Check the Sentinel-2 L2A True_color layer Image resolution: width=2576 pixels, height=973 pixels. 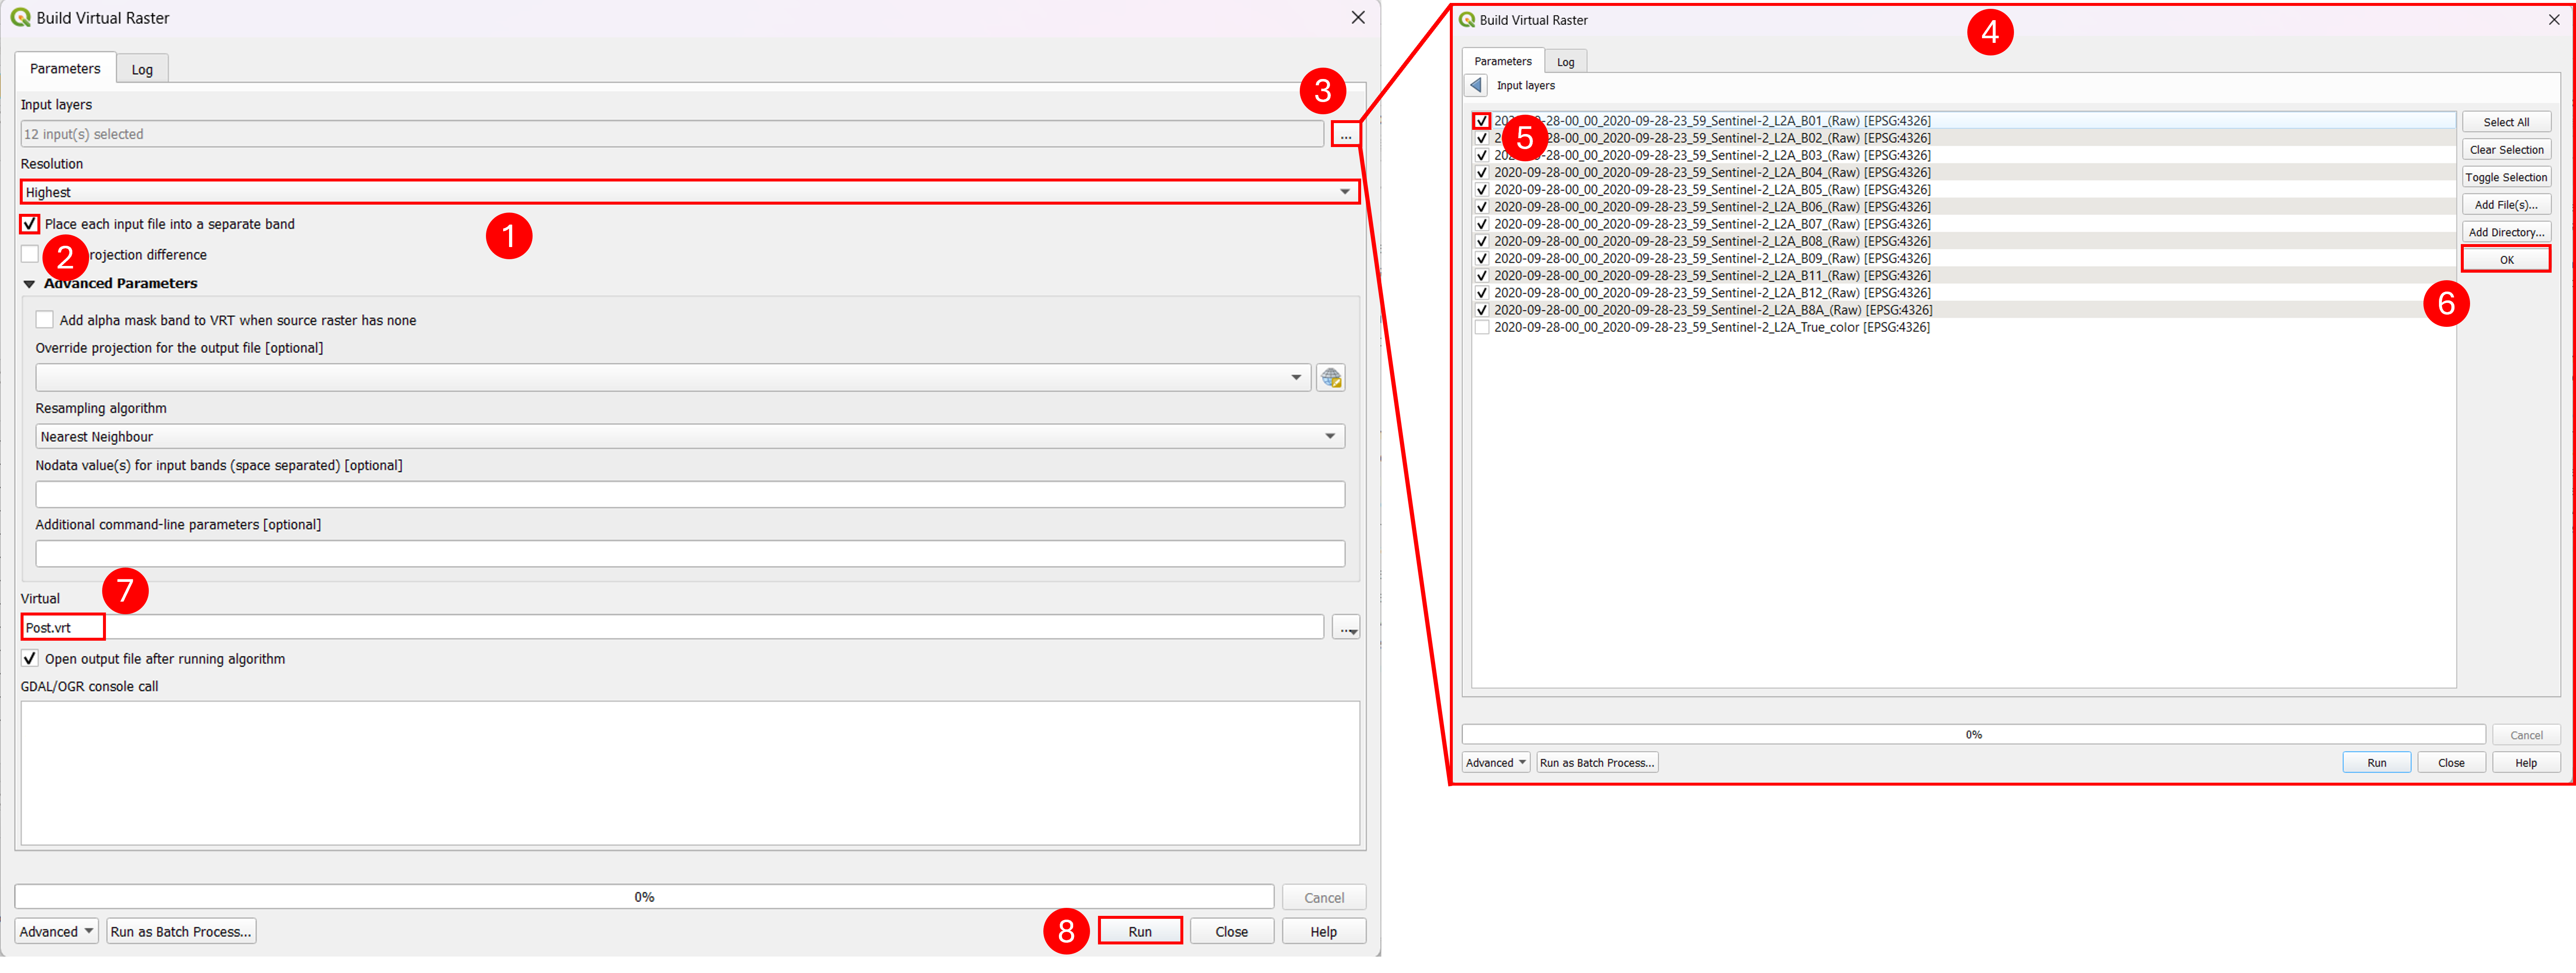(x=1482, y=328)
